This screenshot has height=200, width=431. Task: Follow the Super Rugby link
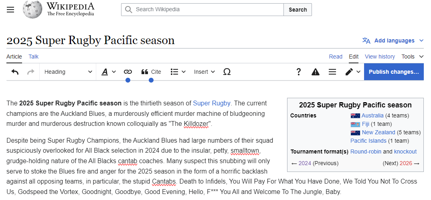(x=211, y=103)
